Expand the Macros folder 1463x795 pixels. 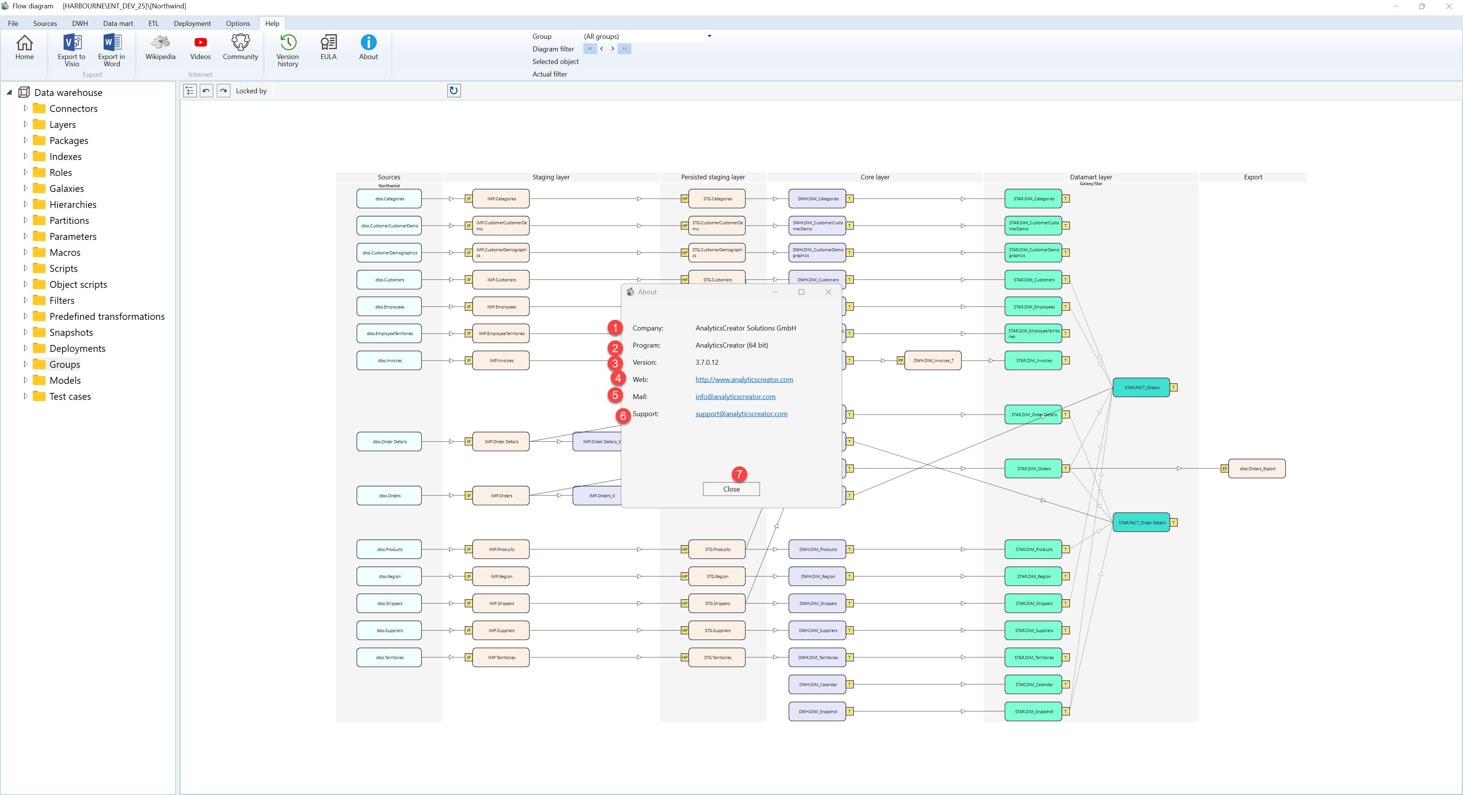click(x=25, y=252)
